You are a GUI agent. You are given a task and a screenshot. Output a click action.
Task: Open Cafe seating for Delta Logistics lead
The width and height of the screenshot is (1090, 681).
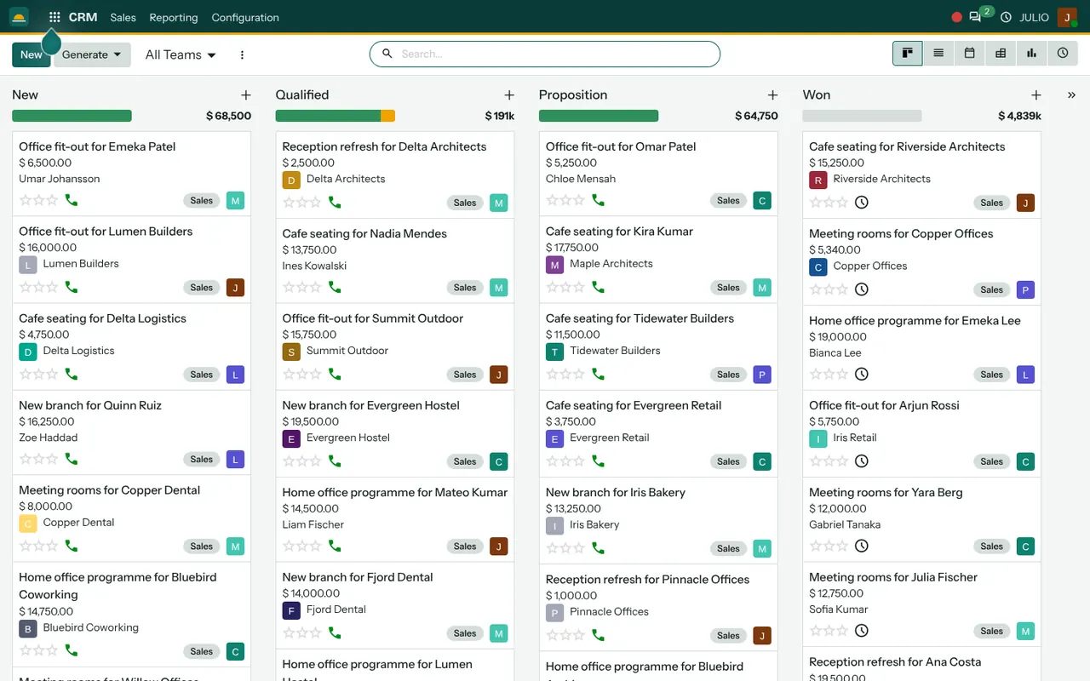pos(102,318)
